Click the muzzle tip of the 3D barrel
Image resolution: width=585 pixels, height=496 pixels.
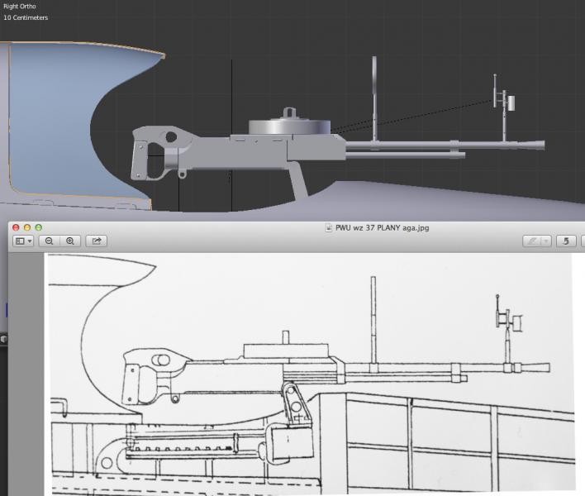tap(540, 145)
